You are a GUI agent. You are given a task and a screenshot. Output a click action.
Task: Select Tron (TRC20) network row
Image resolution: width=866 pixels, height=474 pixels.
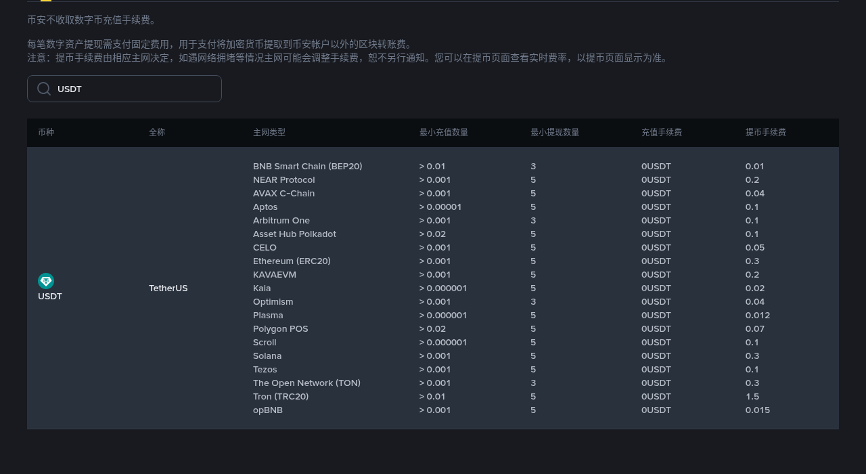281,397
